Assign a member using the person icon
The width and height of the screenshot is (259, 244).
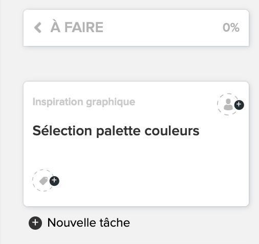228,104
